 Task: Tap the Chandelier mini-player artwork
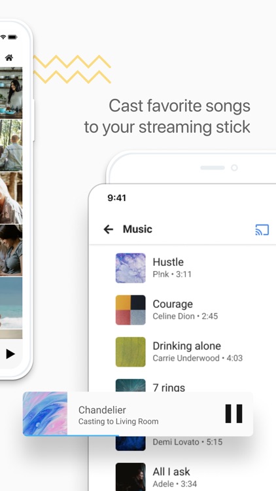click(x=45, y=414)
